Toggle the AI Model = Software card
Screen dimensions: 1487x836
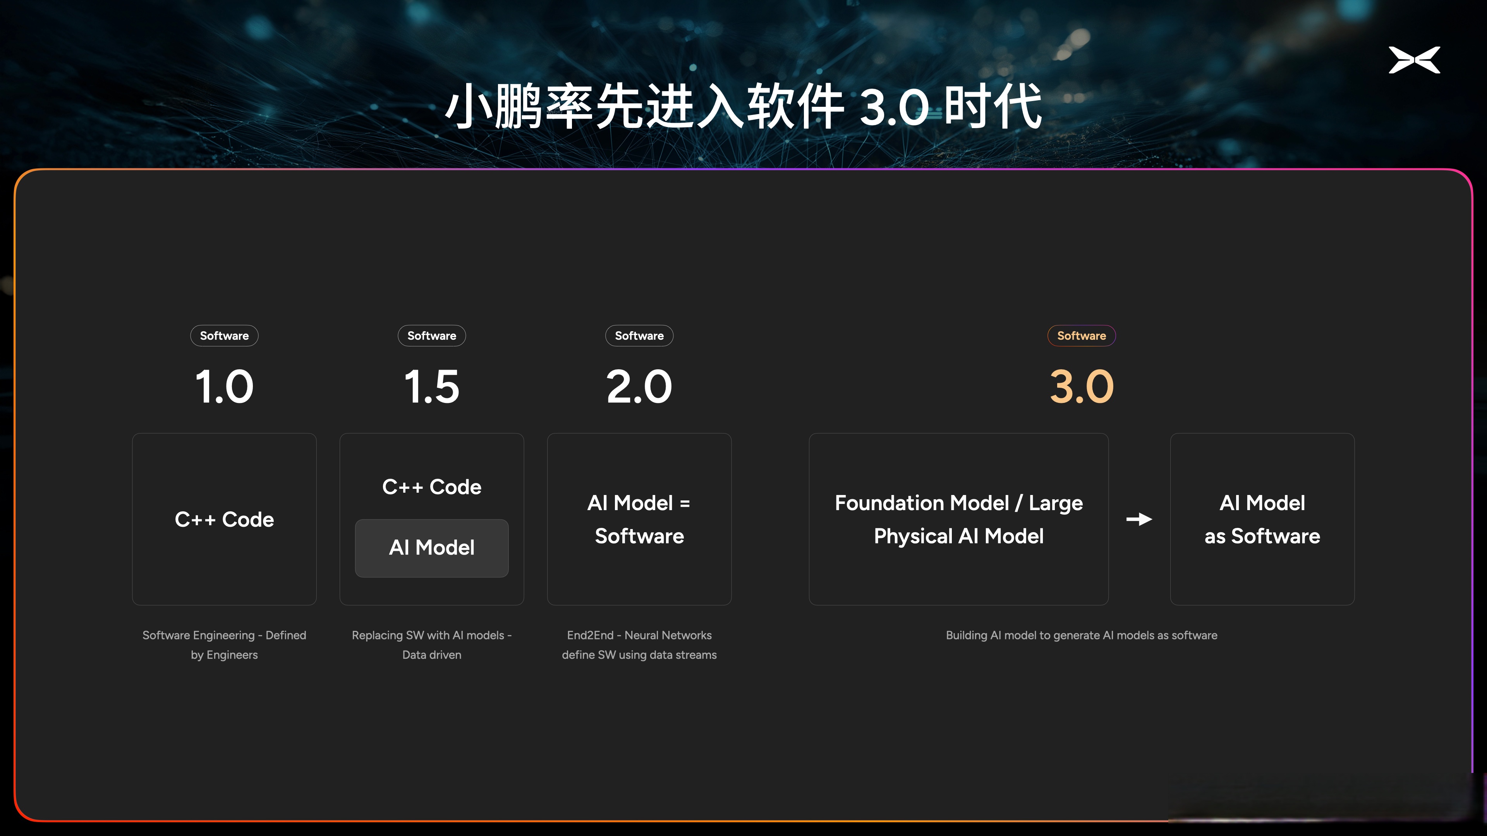click(639, 519)
